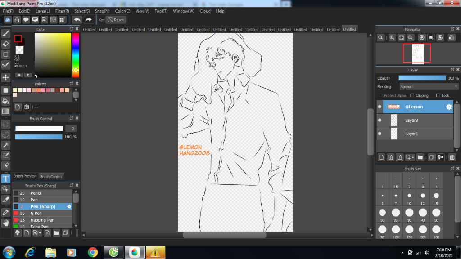Click the rainbow hue slider bar
This screenshot has height=259, width=461.
(76, 53)
